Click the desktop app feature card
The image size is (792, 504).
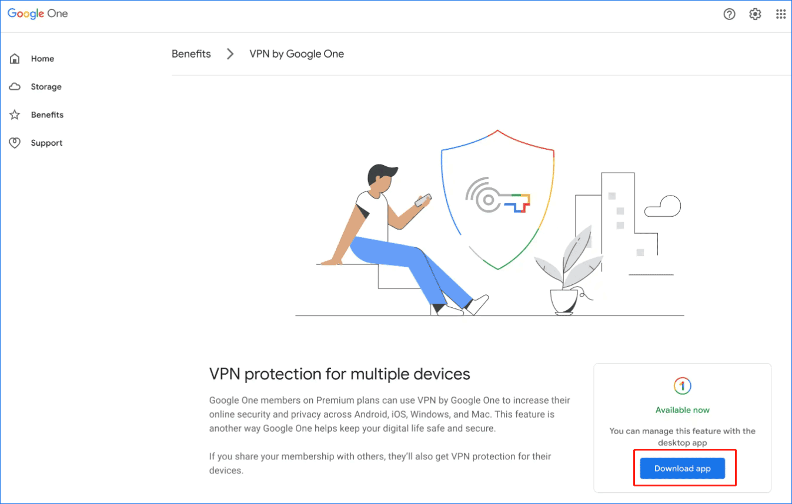[x=682, y=427]
